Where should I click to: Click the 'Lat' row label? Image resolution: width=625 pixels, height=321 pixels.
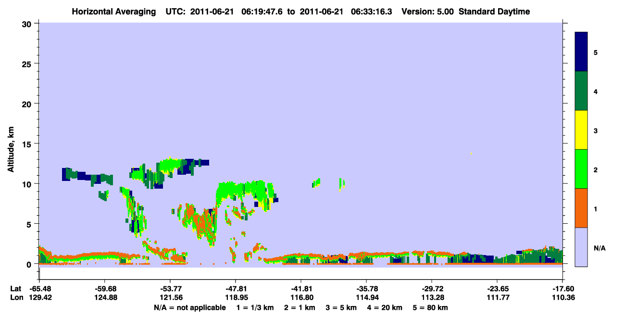[x=15, y=289]
